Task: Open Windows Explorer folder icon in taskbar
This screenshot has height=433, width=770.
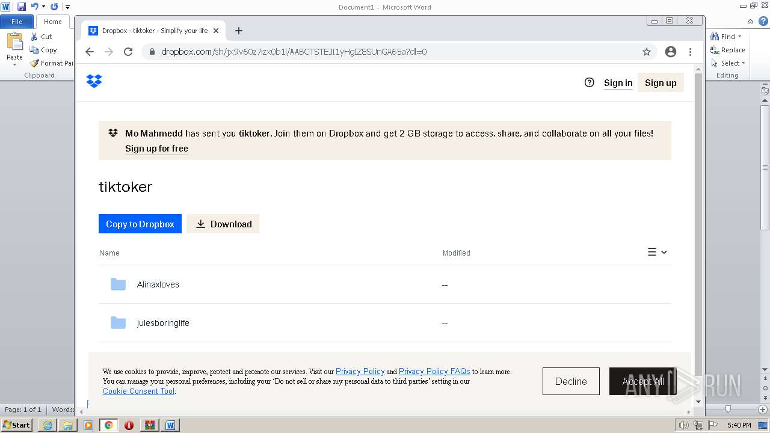Action: (x=68, y=425)
